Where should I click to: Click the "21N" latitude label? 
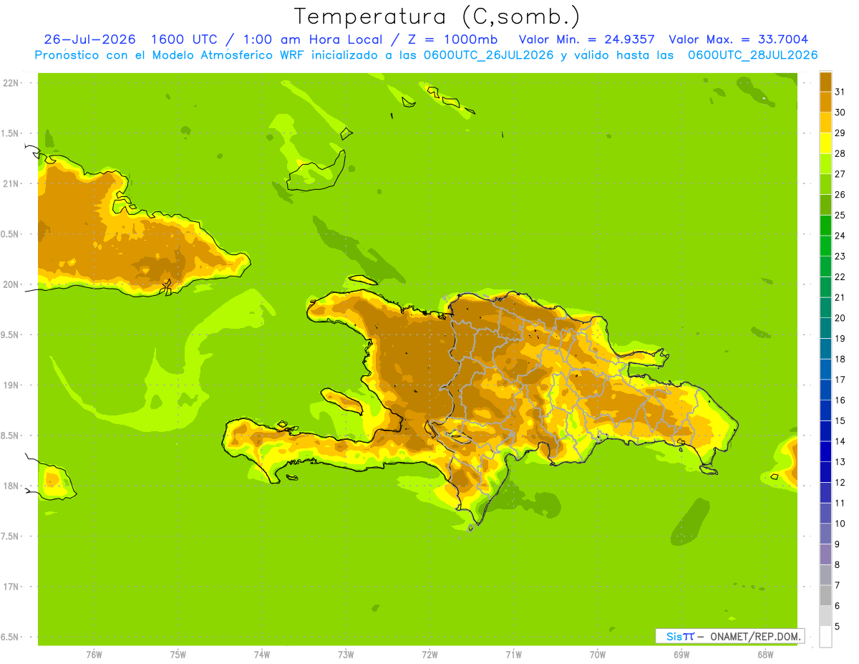[11, 184]
